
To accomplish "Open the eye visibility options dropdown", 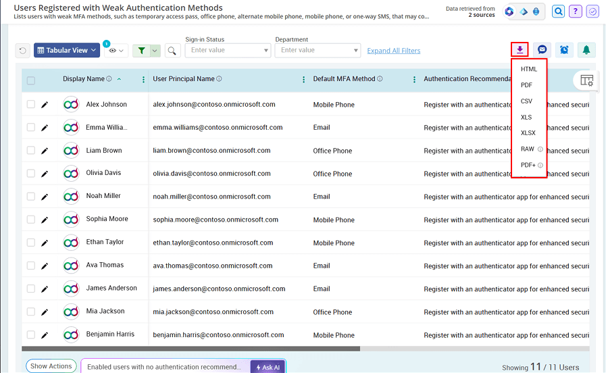I will tap(116, 51).
